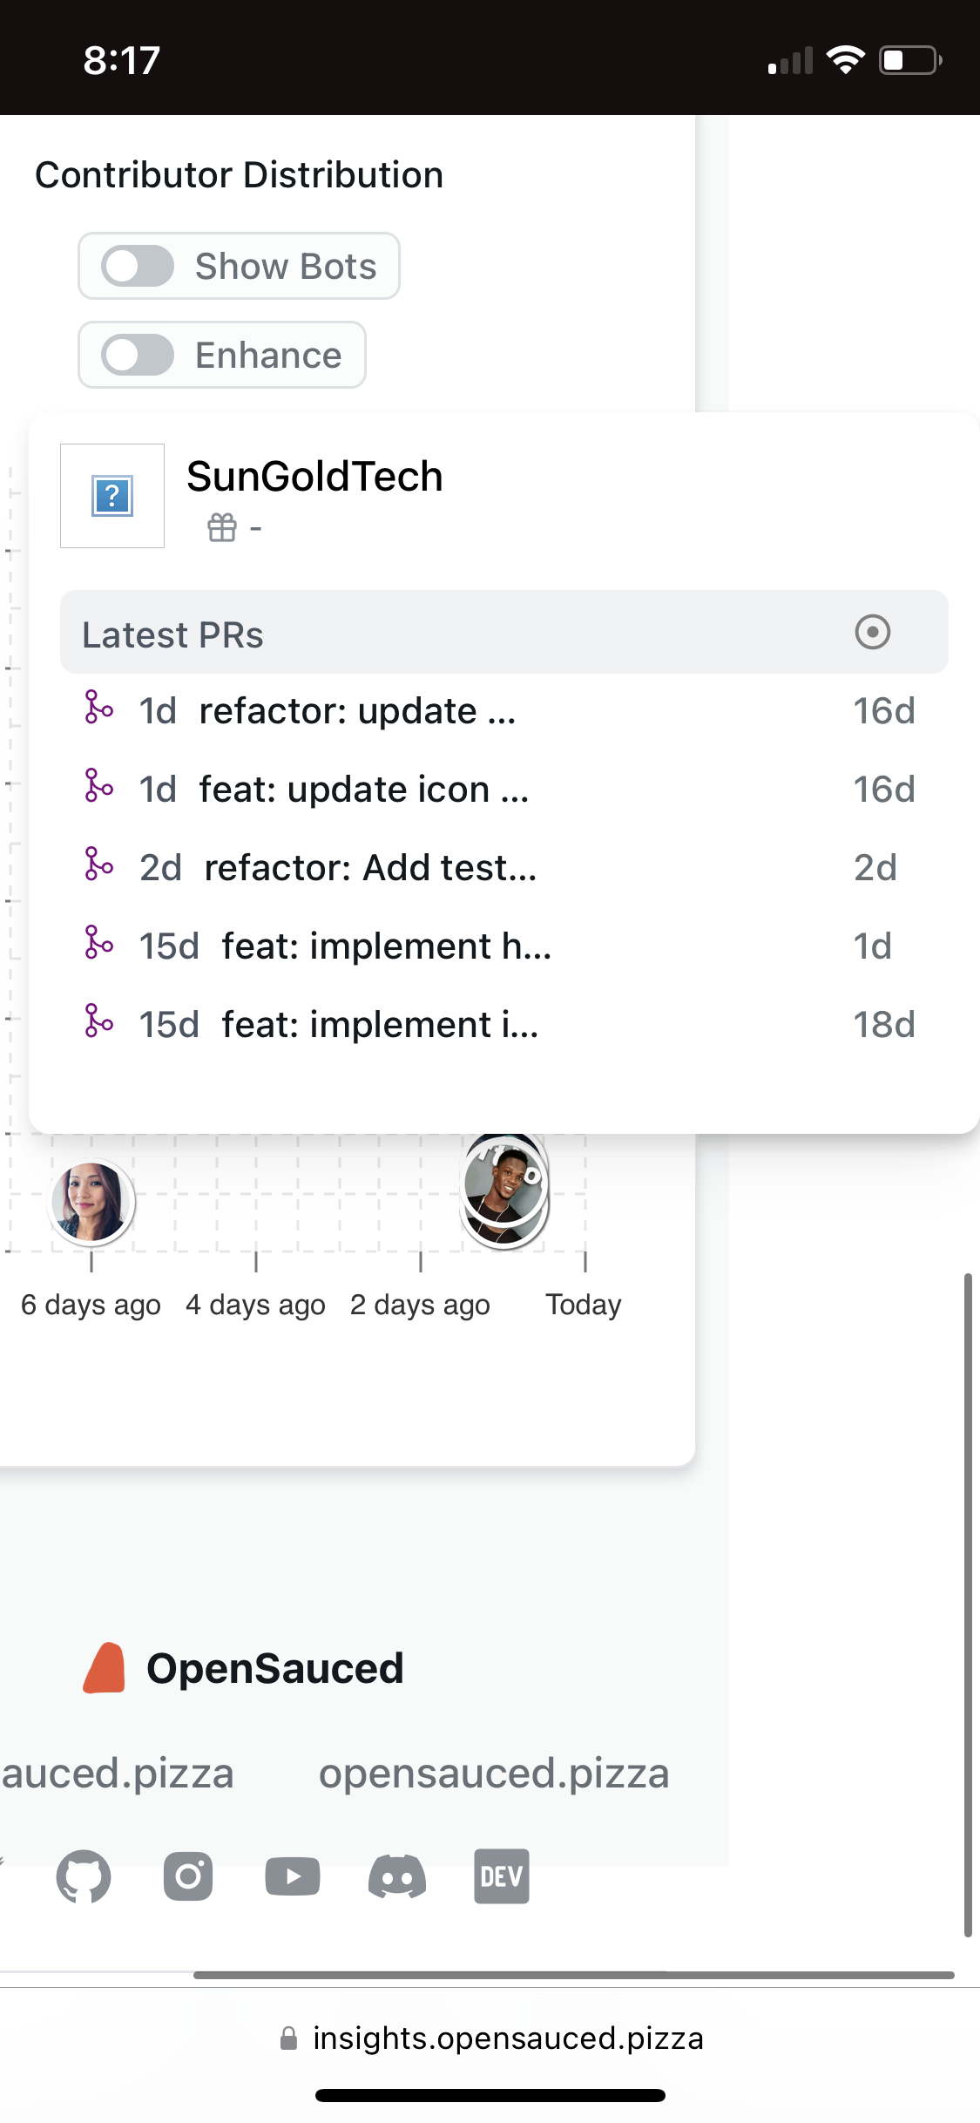The image size is (980, 2123).
Task: Tap the Wi-Fi status icon
Action: (x=845, y=60)
